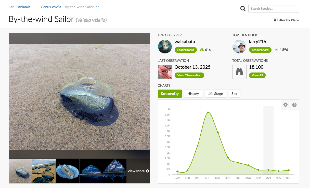Click the View All observations button
Image resolution: width=310 pixels, height=188 pixels.
257,75
